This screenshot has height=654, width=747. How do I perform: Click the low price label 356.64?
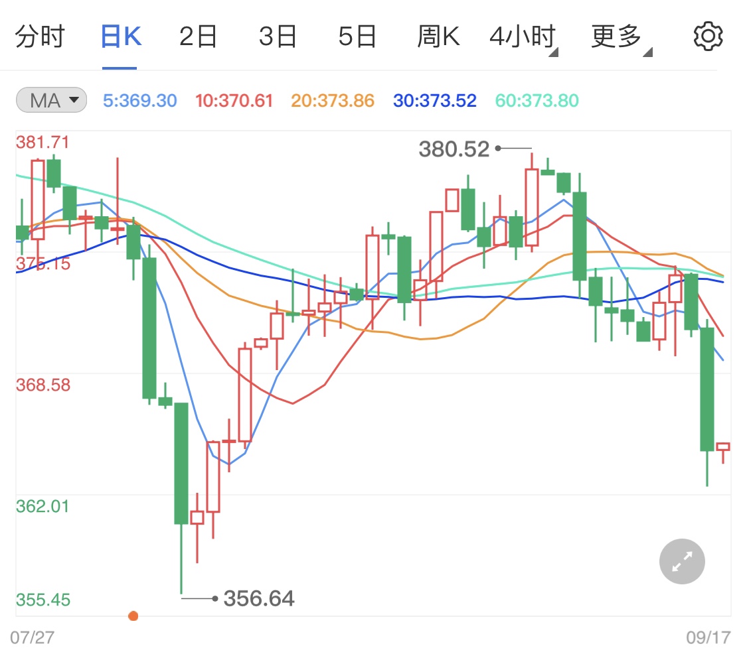(x=259, y=598)
